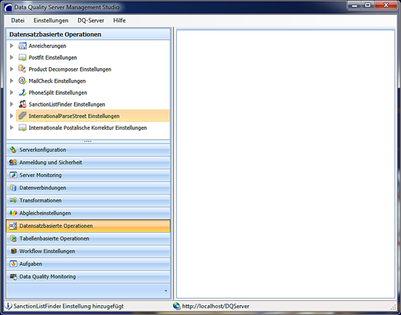
Task: Expand SanctionListFinder Einstellungen node
Action: click(11, 104)
